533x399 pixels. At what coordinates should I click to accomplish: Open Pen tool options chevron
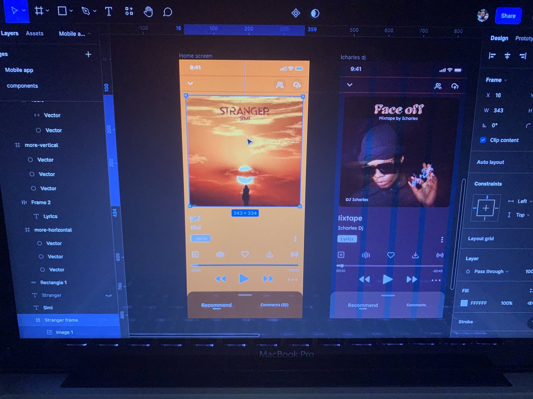pyautogui.click(x=95, y=12)
